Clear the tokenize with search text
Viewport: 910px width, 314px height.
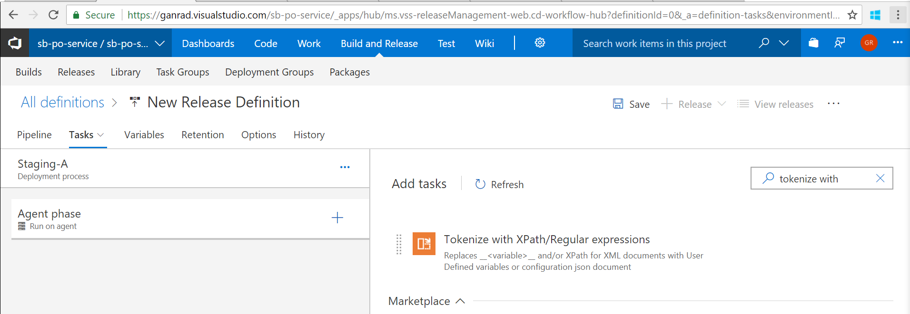[x=880, y=179]
